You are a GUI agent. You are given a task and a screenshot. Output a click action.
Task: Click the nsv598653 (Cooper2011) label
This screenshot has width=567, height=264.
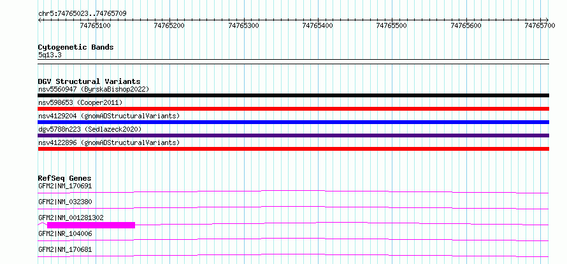coord(80,102)
